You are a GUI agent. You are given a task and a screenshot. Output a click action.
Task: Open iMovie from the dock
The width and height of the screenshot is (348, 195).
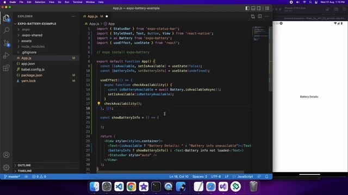[x=144, y=186]
